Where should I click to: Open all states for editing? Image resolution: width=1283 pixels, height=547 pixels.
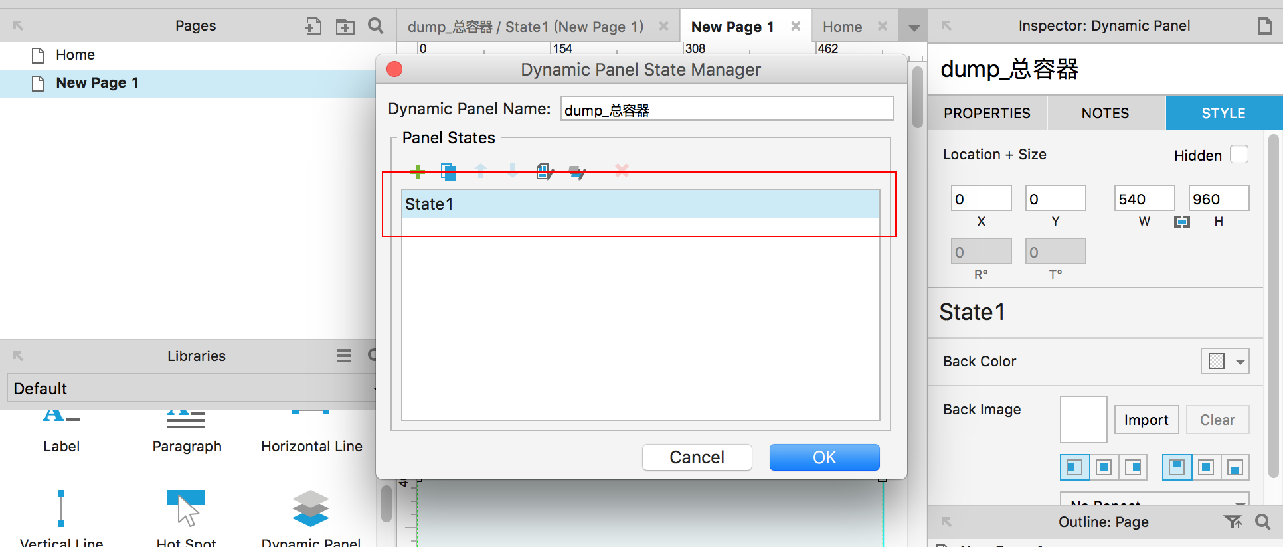click(578, 172)
